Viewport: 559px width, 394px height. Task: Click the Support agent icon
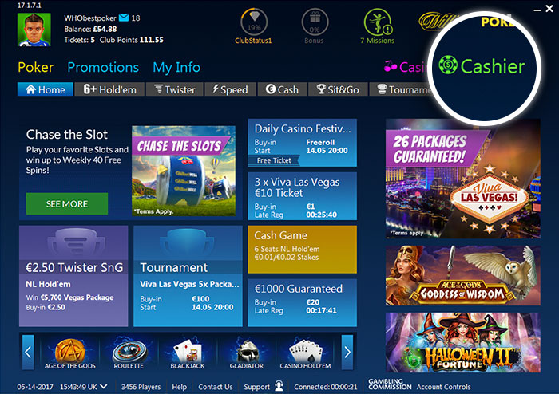279,386
